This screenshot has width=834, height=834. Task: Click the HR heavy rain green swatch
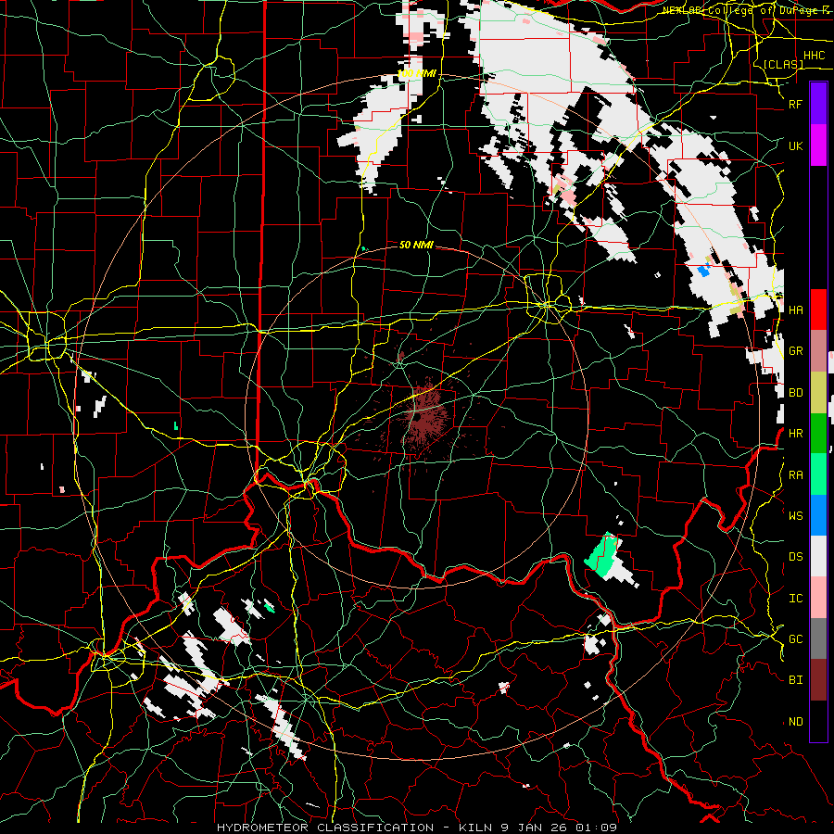818,434
